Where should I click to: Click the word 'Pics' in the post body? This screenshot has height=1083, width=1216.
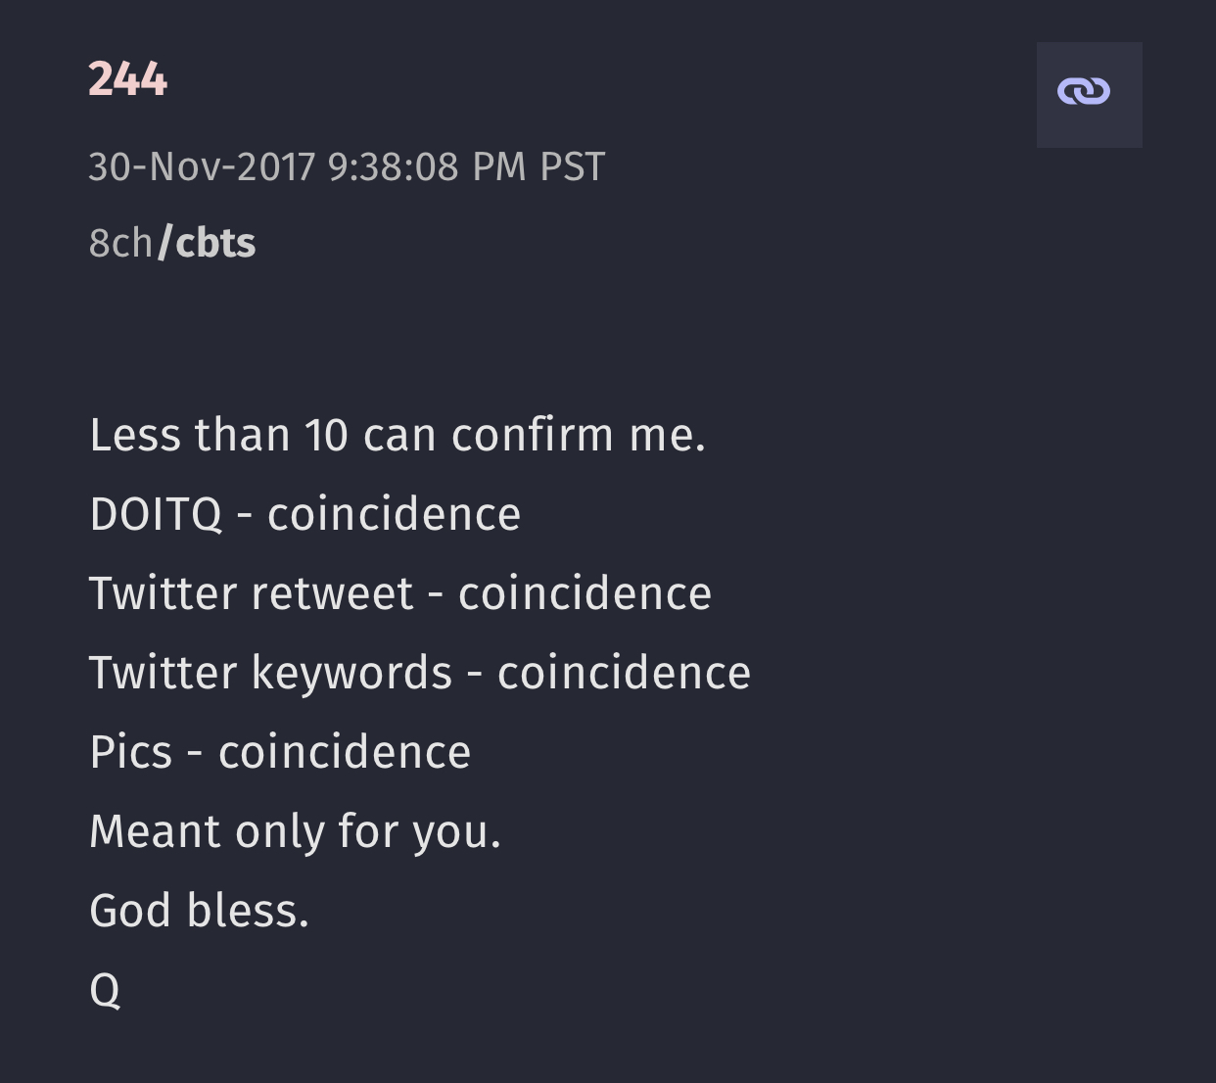coord(130,752)
